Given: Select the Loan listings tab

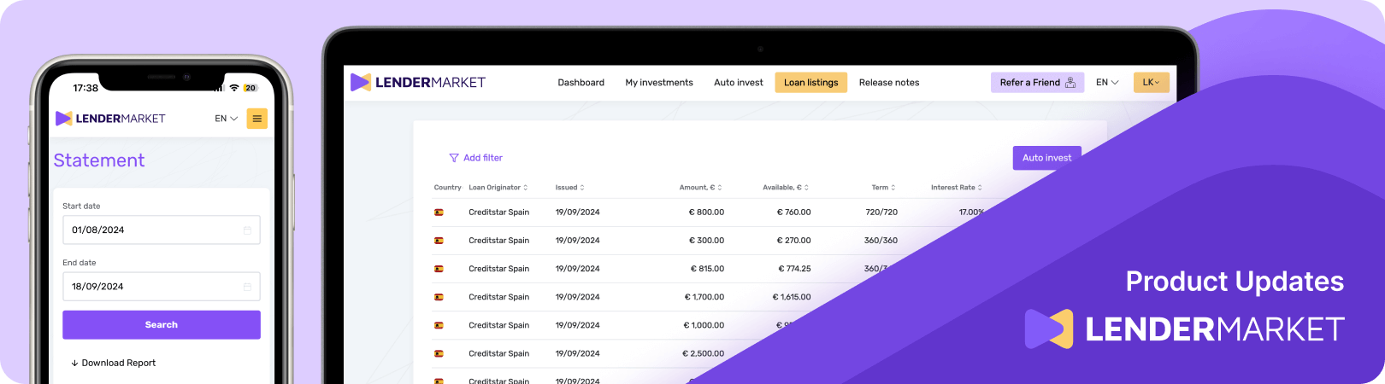Looking at the screenshot, I should coord(810,83).
